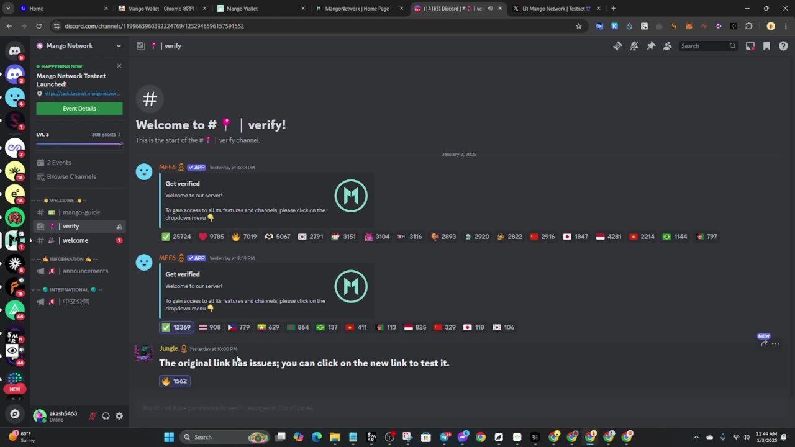Screen dimensions: 795x447
Task: Click the LVL 3 boost progress bar
Action: coord(79,144)
